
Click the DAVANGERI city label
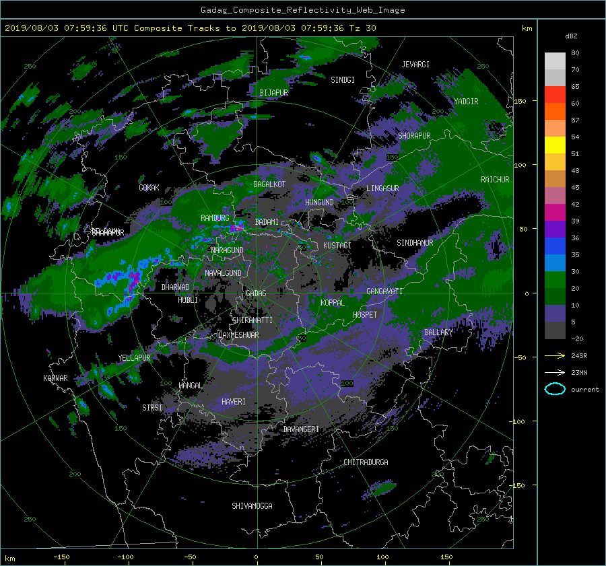pyautogui.click(x=301, y=429)
